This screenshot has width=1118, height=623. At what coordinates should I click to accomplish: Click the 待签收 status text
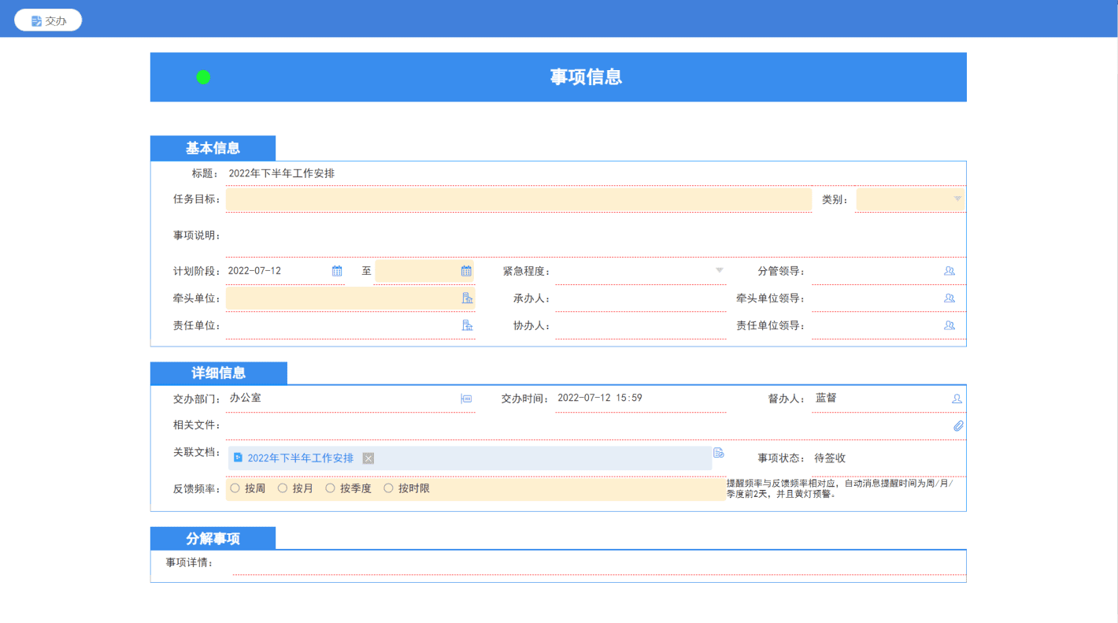(830, 458)
